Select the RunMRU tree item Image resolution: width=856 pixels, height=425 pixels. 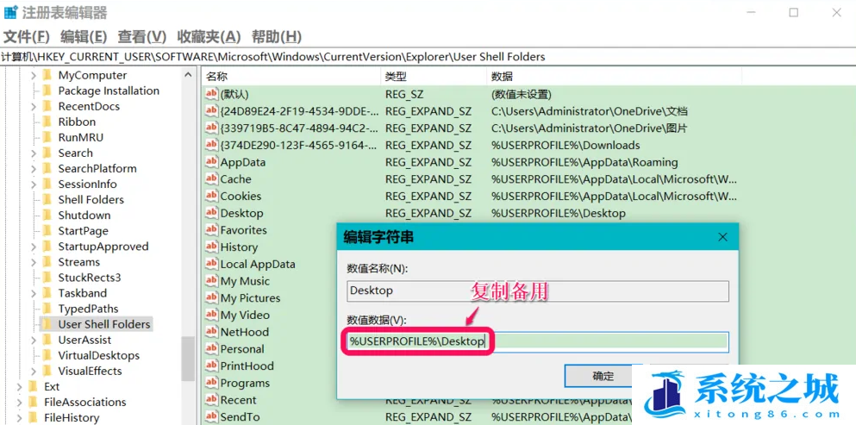(81, 138)
